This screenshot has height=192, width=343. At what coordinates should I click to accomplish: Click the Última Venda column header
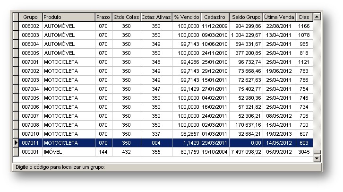[x=279, y=17]
